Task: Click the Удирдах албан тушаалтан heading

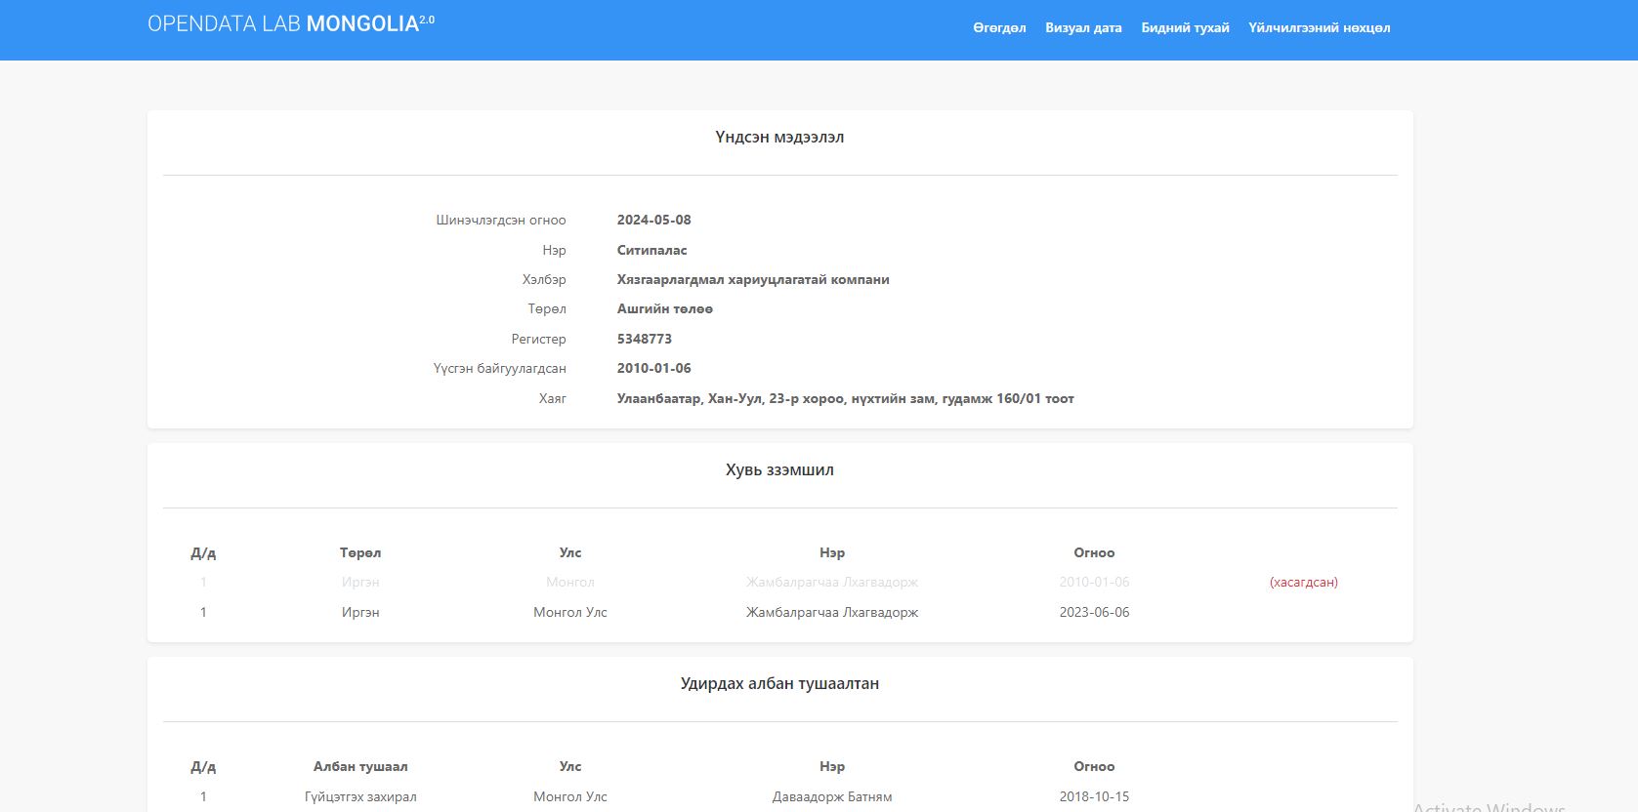Action: [x=779, y=684]
